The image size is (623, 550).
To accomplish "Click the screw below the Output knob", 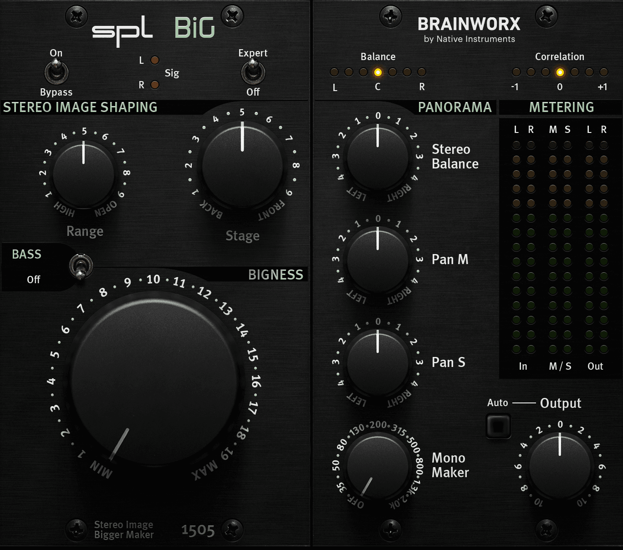I will click(x=546, y=530).
